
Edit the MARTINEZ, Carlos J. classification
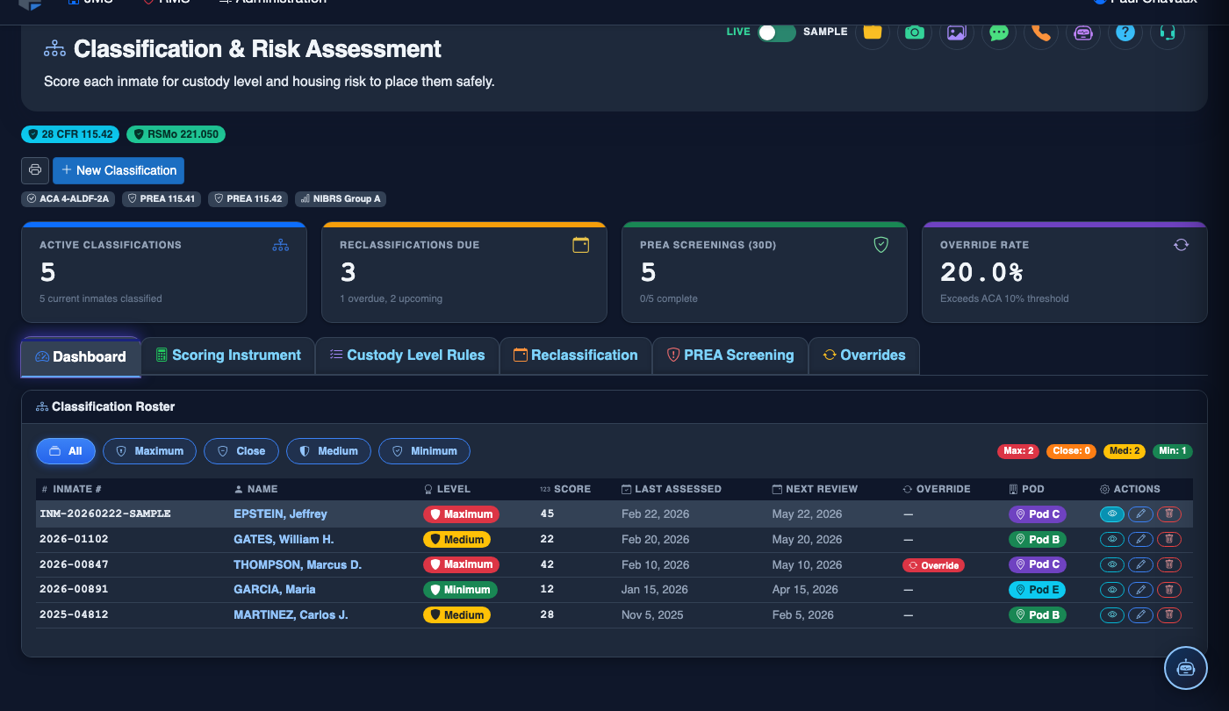1140,615
